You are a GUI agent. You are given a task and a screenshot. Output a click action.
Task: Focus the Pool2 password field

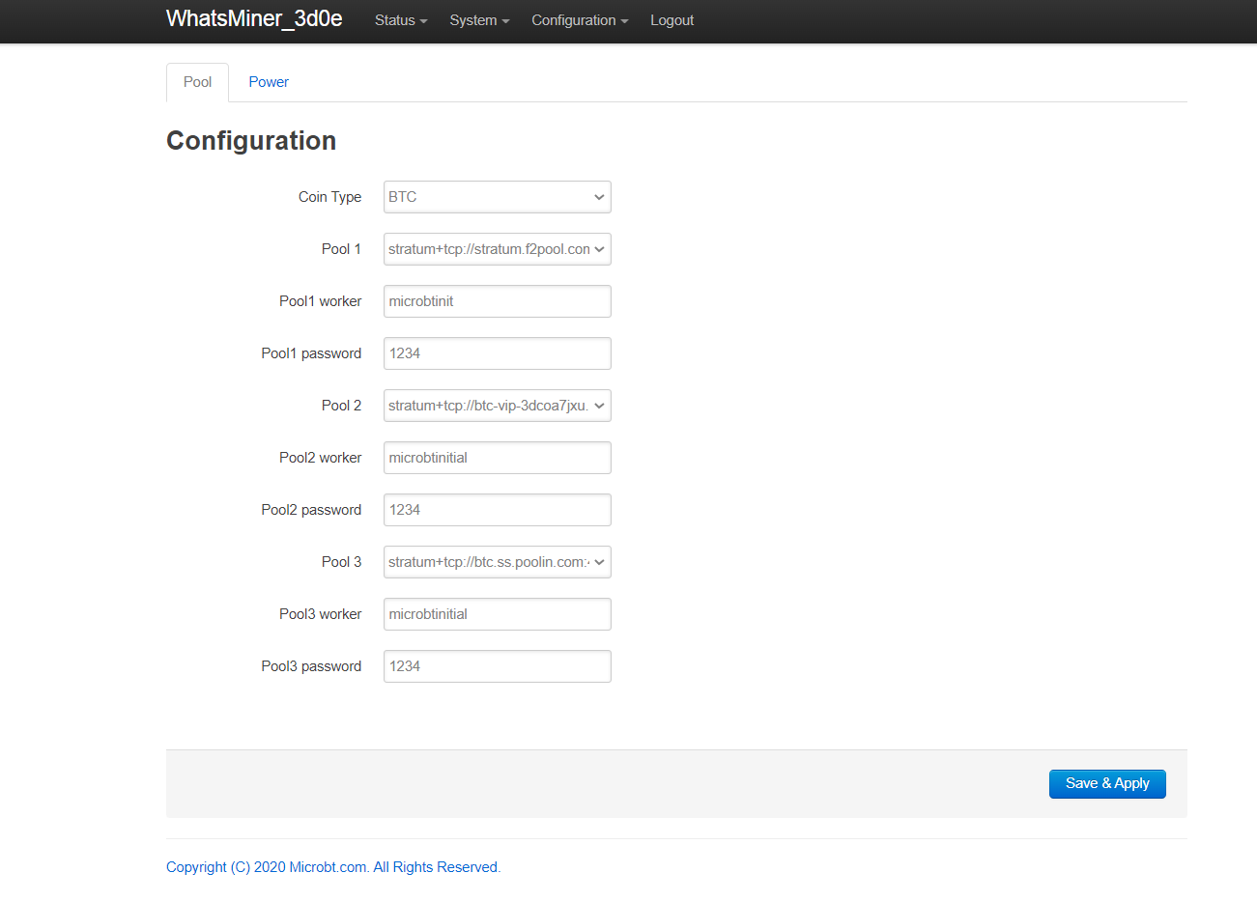498,510
